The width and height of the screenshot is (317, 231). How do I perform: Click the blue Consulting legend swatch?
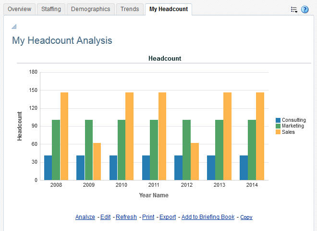[278, 120]
